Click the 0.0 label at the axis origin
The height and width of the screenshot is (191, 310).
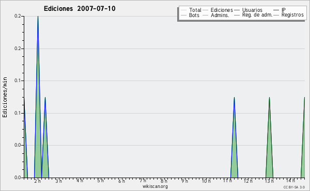point(18,178)
